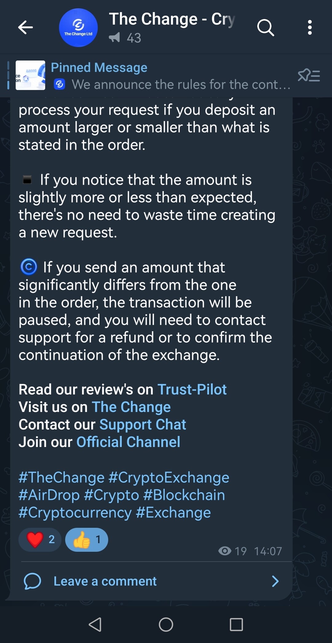Open the three-dot overflow menu
This screenshot has width=332, height=643.
[310, 28]
